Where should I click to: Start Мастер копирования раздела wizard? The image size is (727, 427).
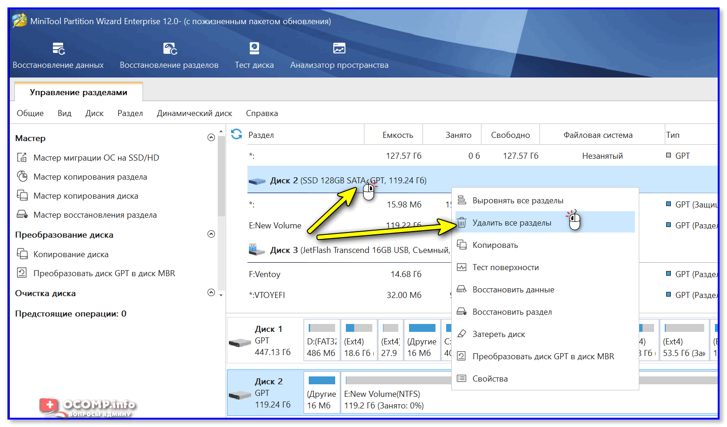[x=90, y=177]
